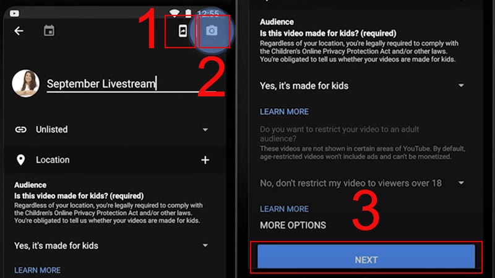Select the phone screen share icon

coord(183,31)
